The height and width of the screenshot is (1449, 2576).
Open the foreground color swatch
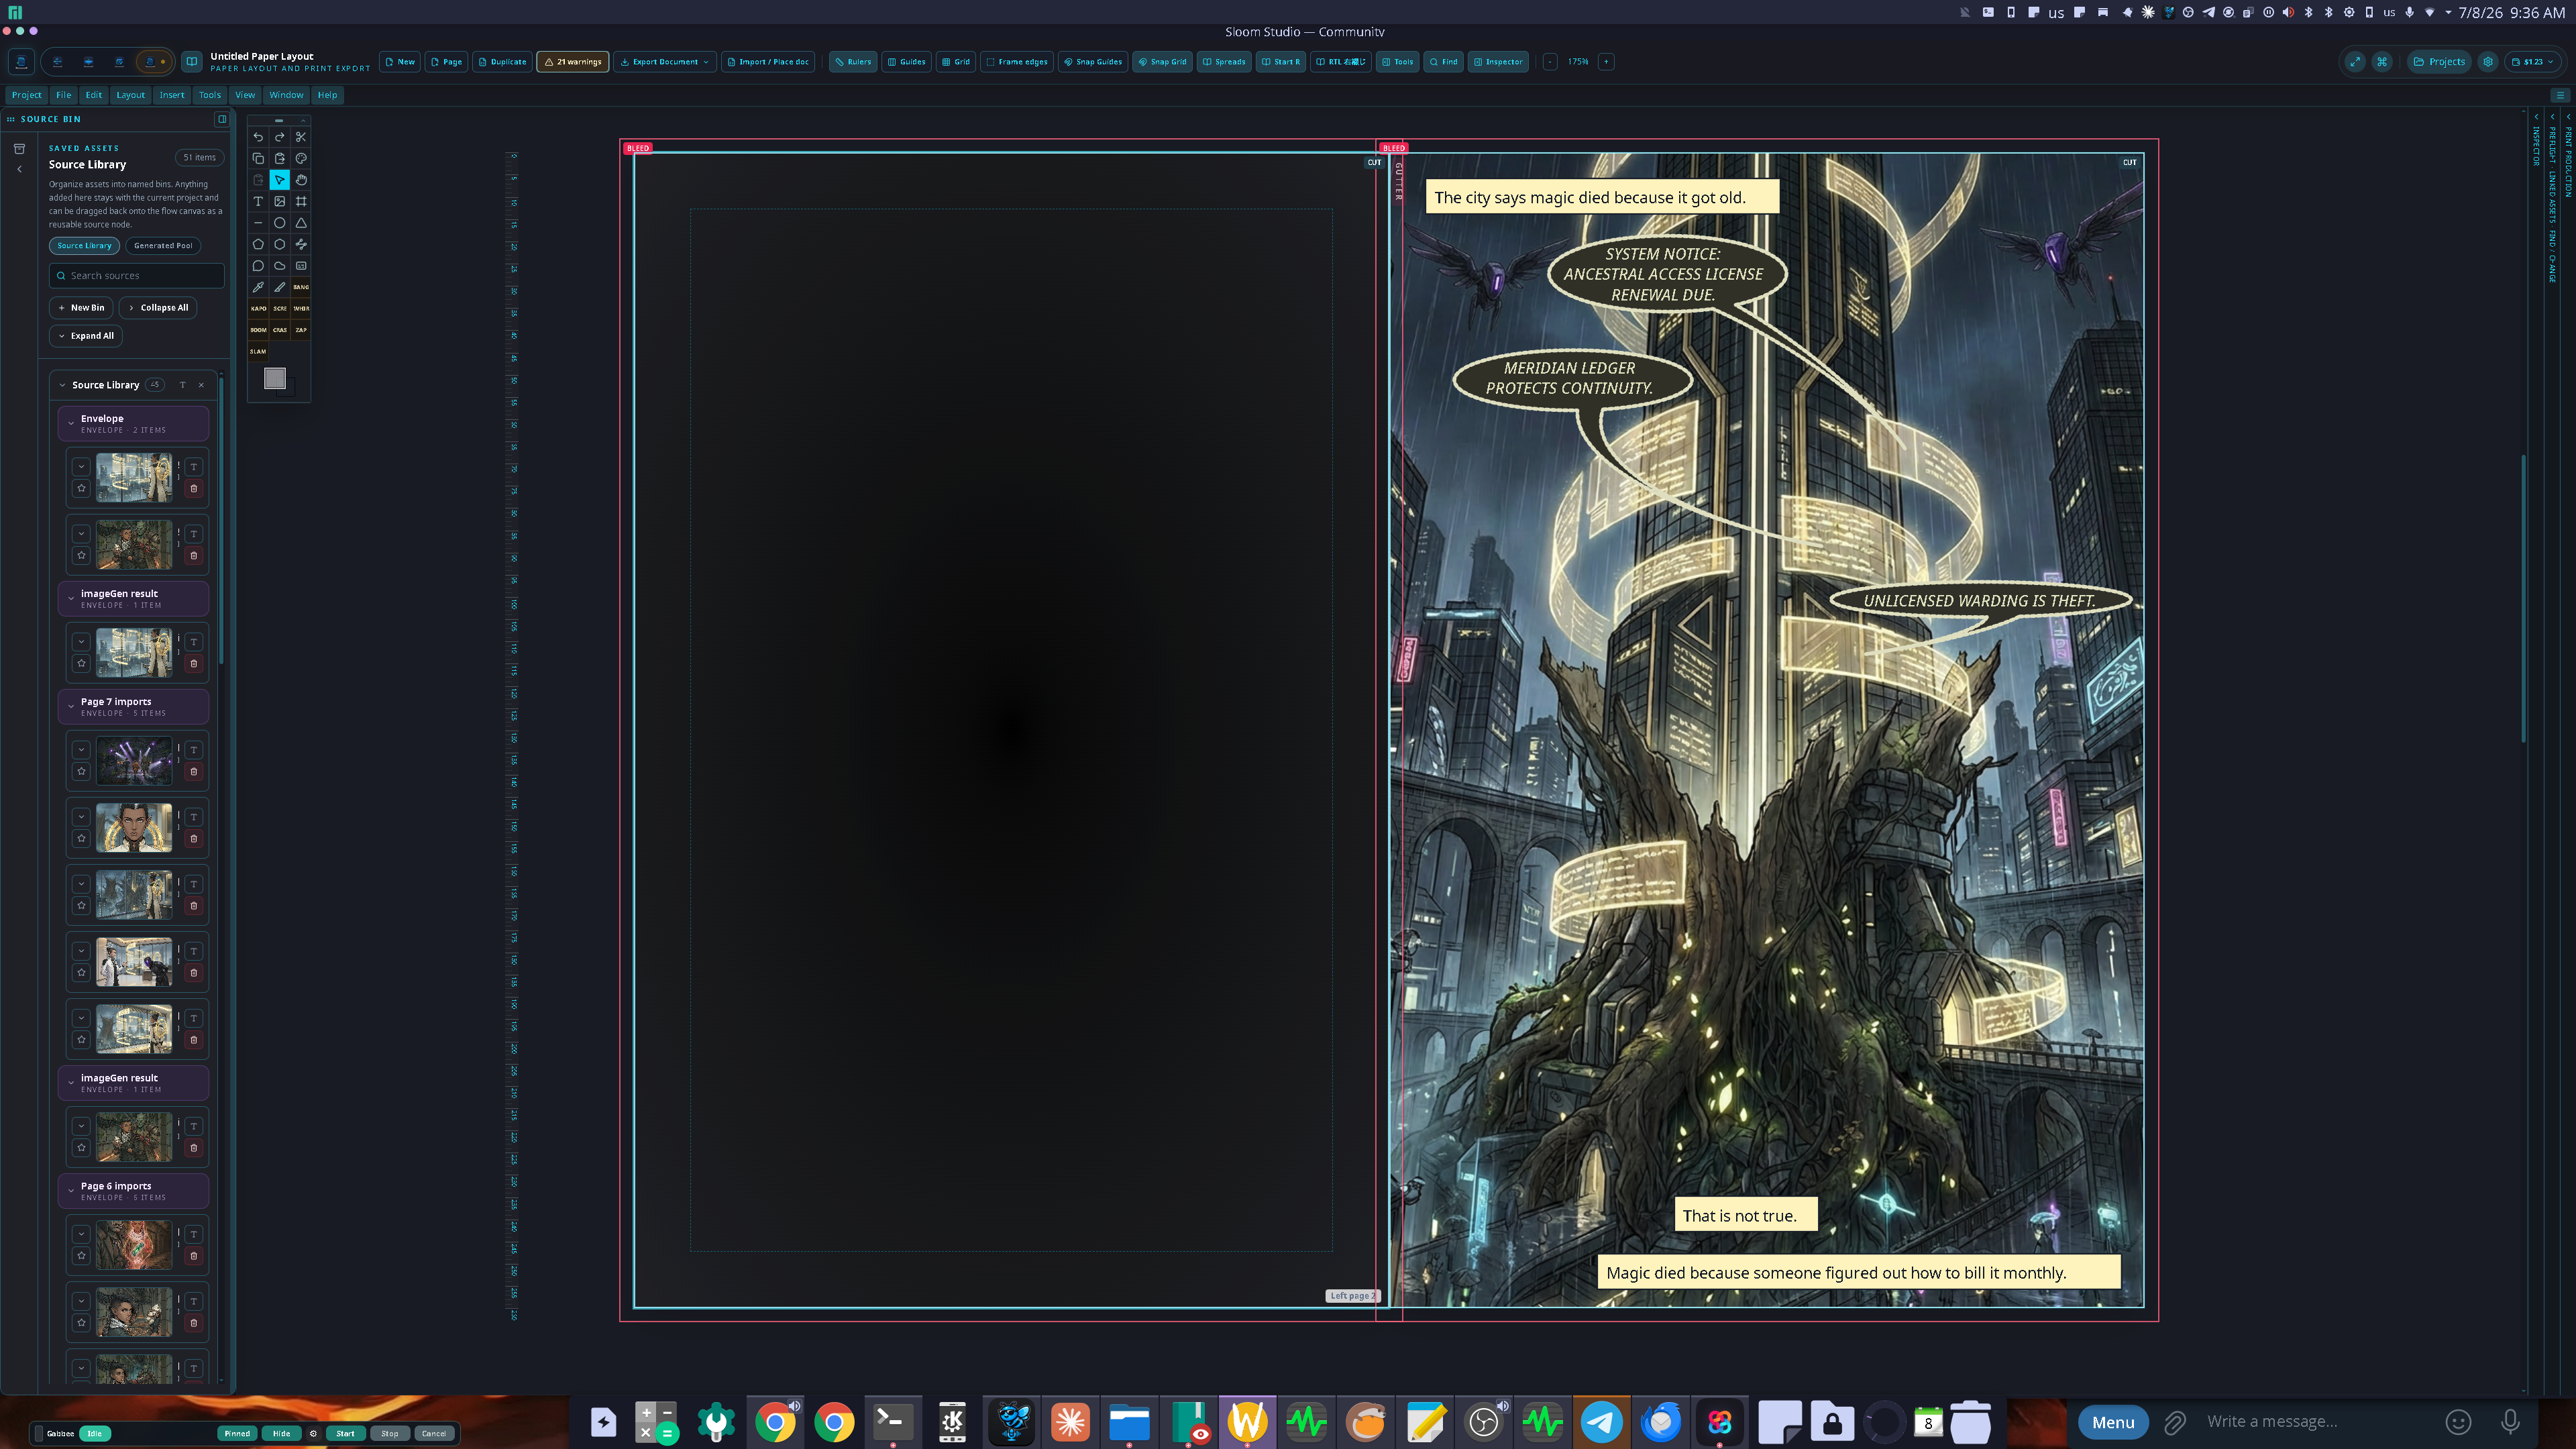coord(275,378)
